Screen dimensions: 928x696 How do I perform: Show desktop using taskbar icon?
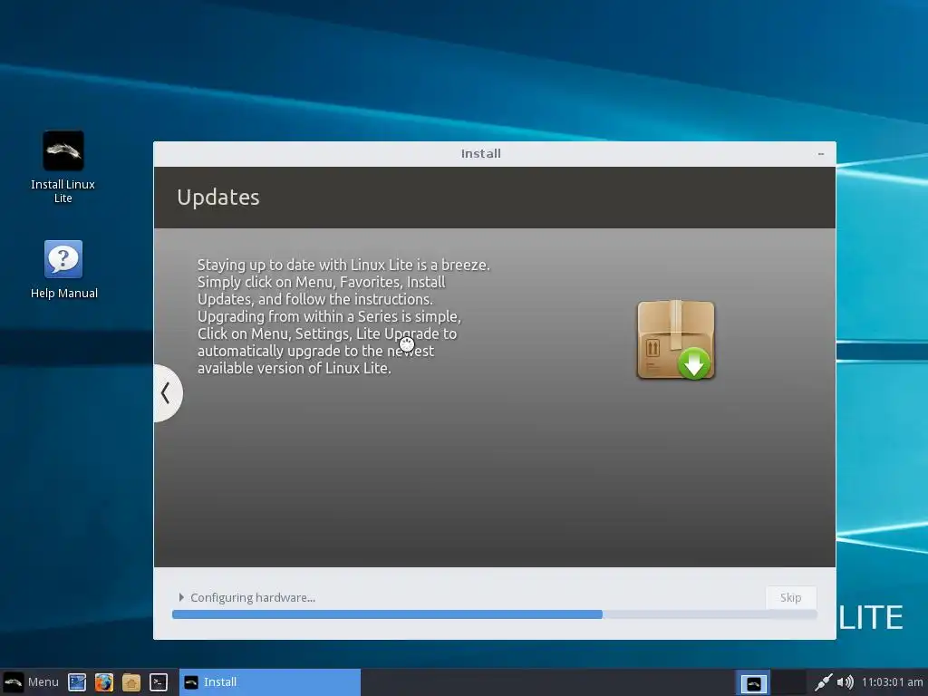pos(77,682)
